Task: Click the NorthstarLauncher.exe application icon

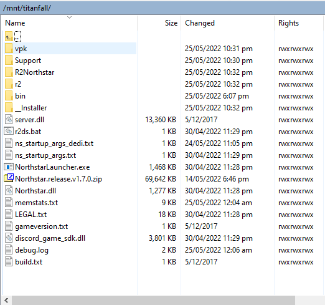Action: pos(9,167)
